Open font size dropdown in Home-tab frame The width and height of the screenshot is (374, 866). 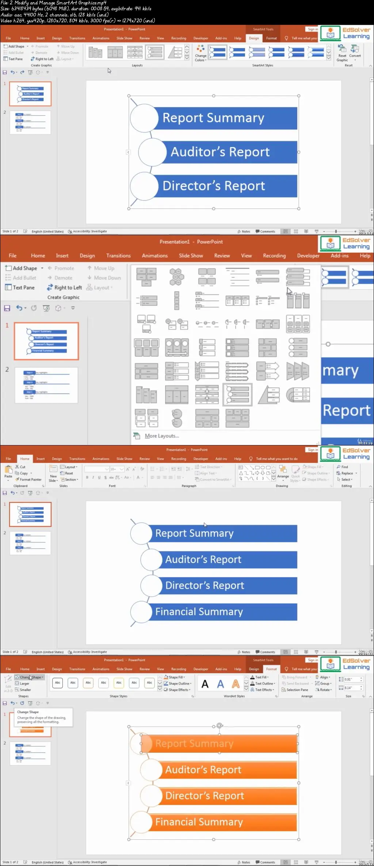coord(122,469)
